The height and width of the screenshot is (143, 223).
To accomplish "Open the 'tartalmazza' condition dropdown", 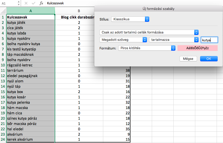I will pyautogui.click(x=174, y=40).
